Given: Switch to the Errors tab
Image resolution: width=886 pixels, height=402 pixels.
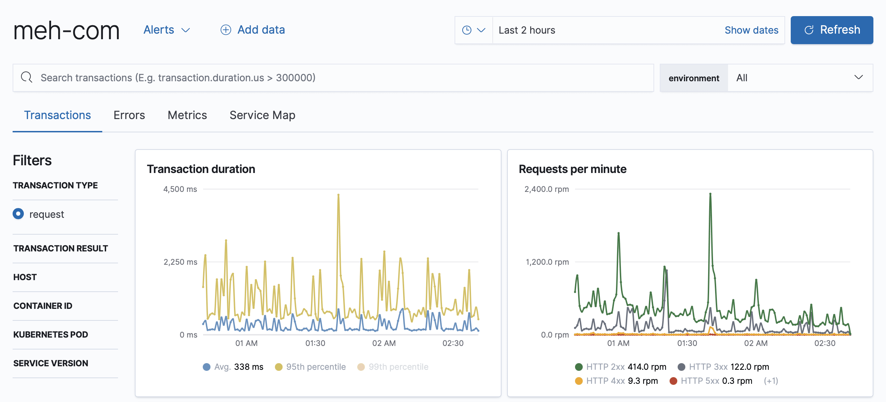Looking at the screenshot, I should coord(129,115).
